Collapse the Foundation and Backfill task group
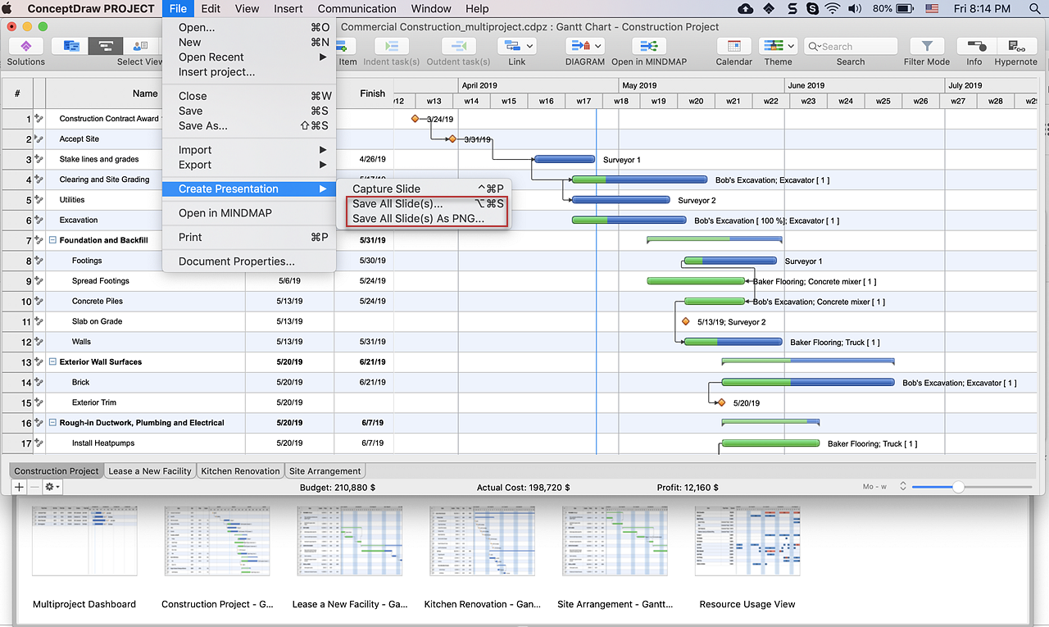 tap(52, 240)
